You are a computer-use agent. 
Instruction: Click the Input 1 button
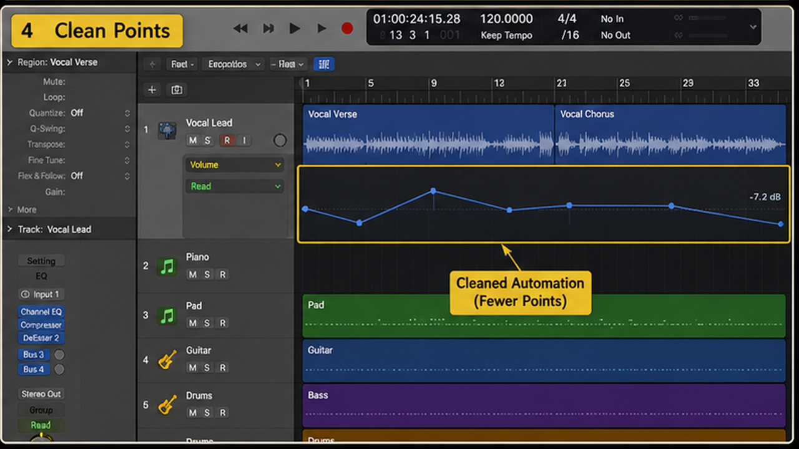(x=41, y=294)
